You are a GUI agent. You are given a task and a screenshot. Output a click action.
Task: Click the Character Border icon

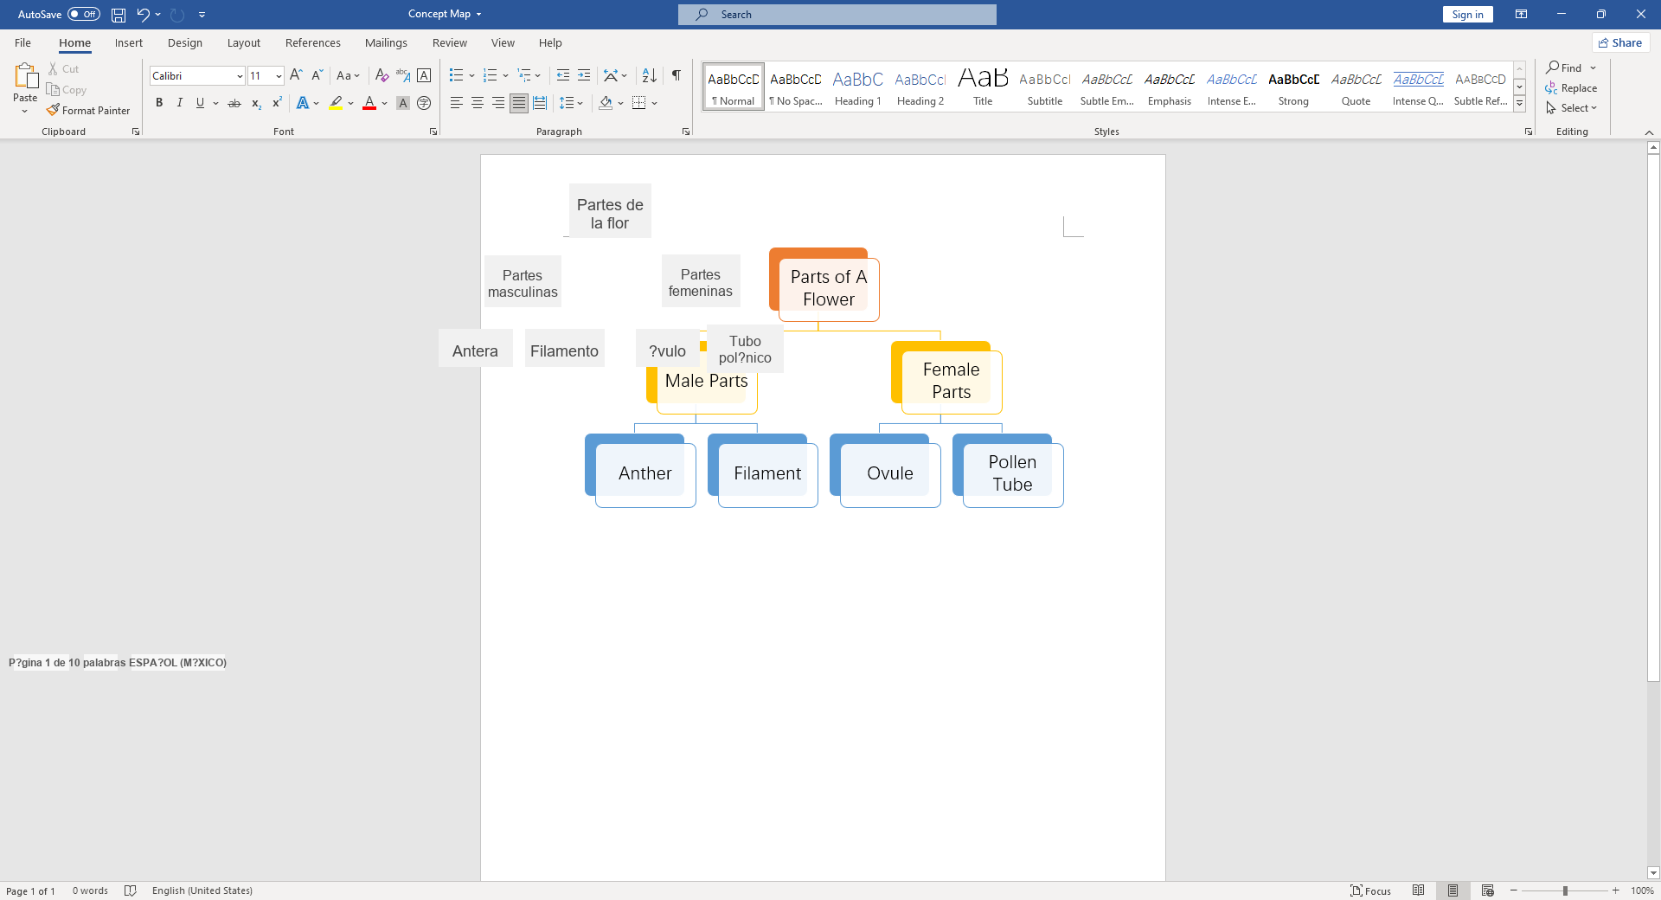pyautogui.click(x=424, y=76)
